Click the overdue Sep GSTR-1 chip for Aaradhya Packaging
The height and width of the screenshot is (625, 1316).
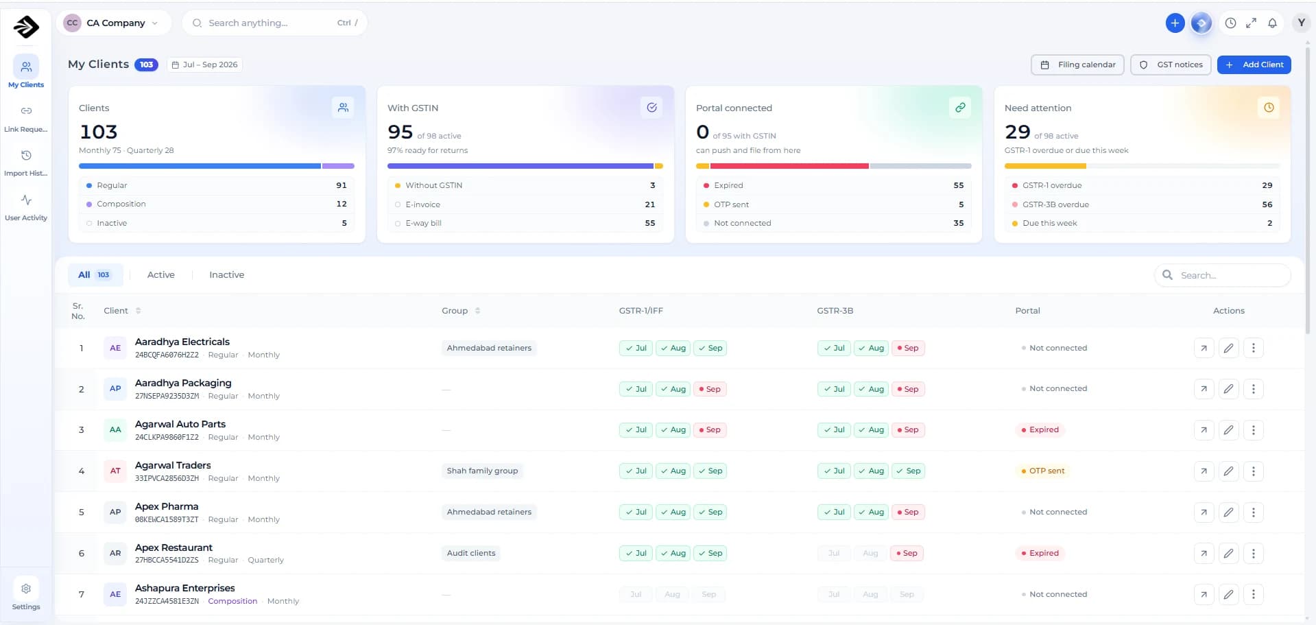tap(710, 389)
